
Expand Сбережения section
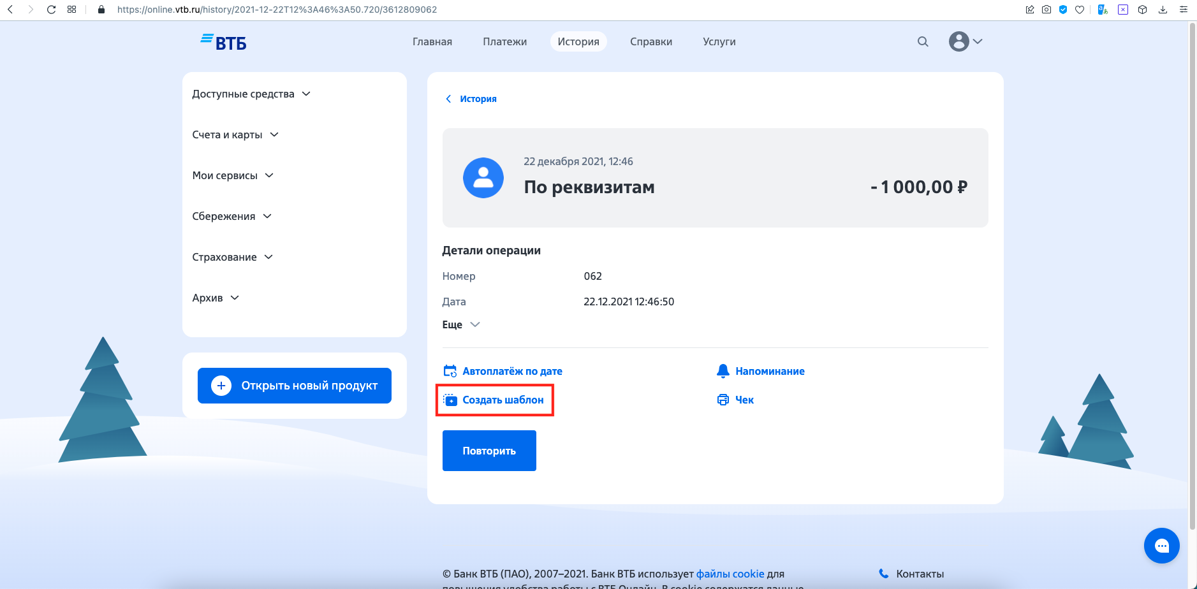(x=232, y=216)
